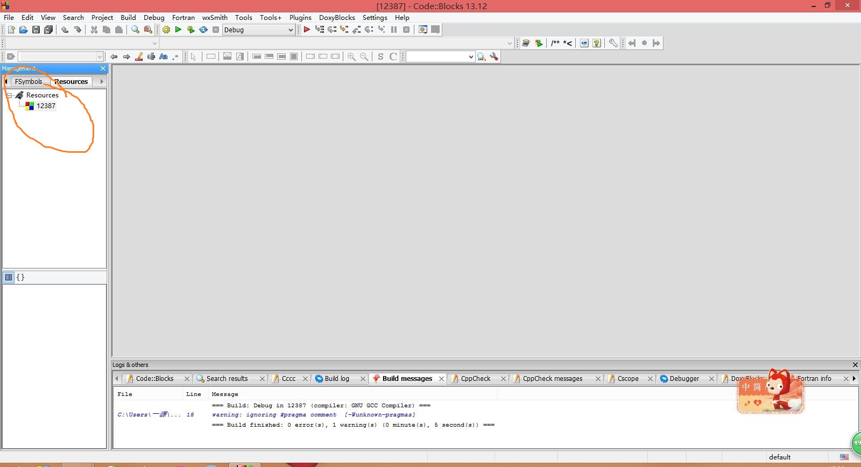
Task: Save the file with the floppy icon
Action: (x=36, y=30)
